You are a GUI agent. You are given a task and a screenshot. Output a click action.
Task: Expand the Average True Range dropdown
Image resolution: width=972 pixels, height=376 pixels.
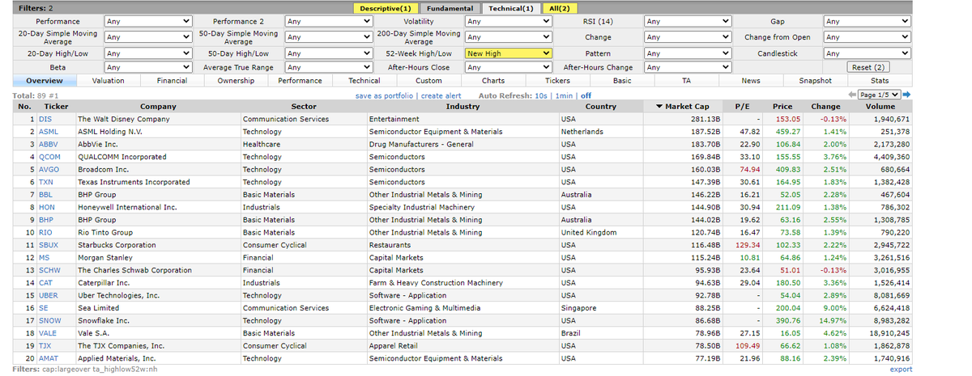click(329, 68)
